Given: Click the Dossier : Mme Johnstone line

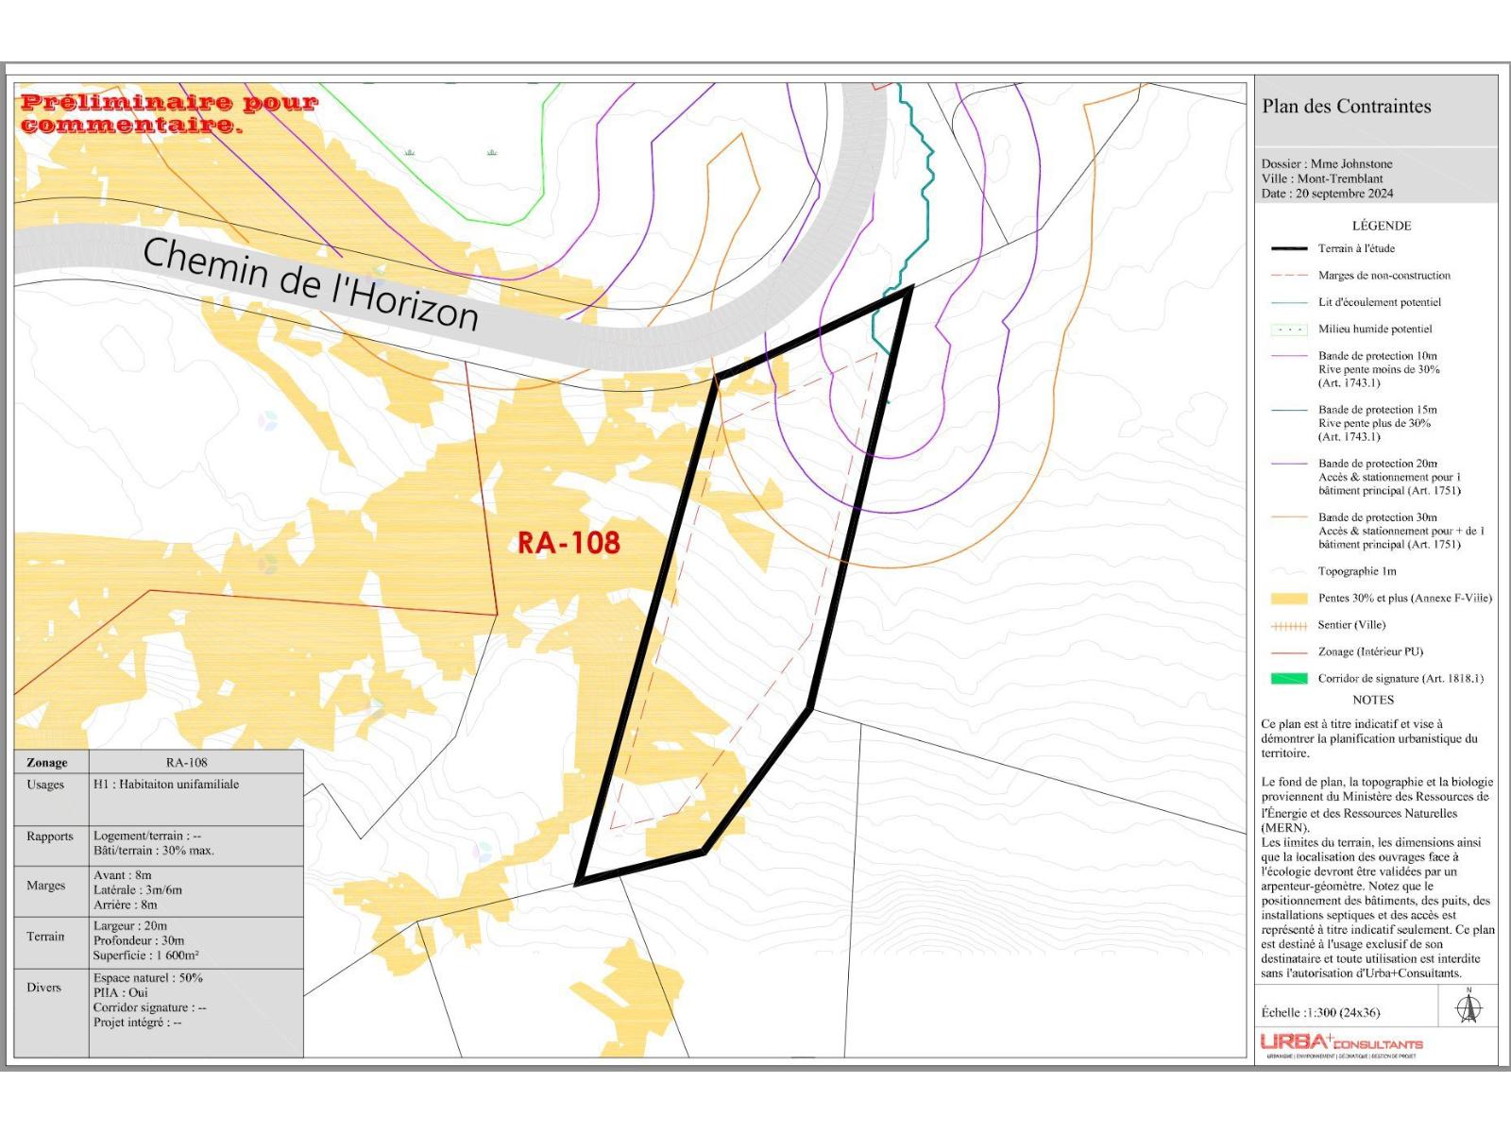Looking at the screenshot, I should point(1327,164).
